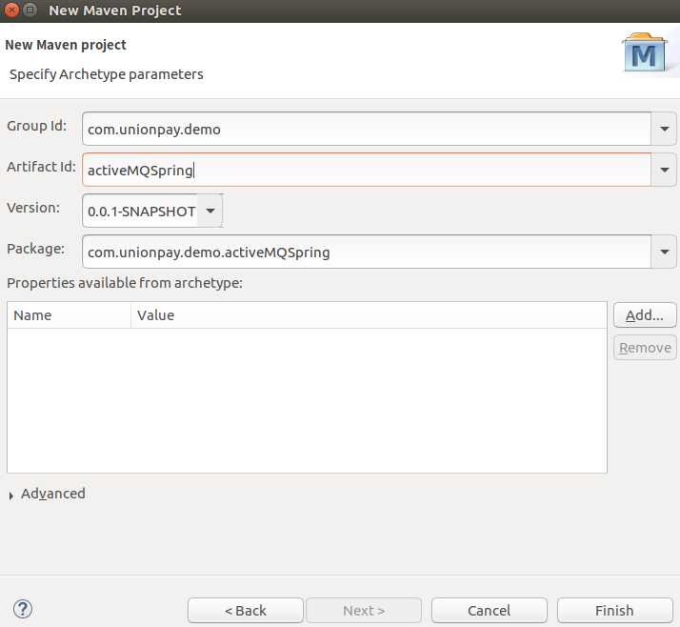
Task: Click the Value column header
Action: (369, 315)
